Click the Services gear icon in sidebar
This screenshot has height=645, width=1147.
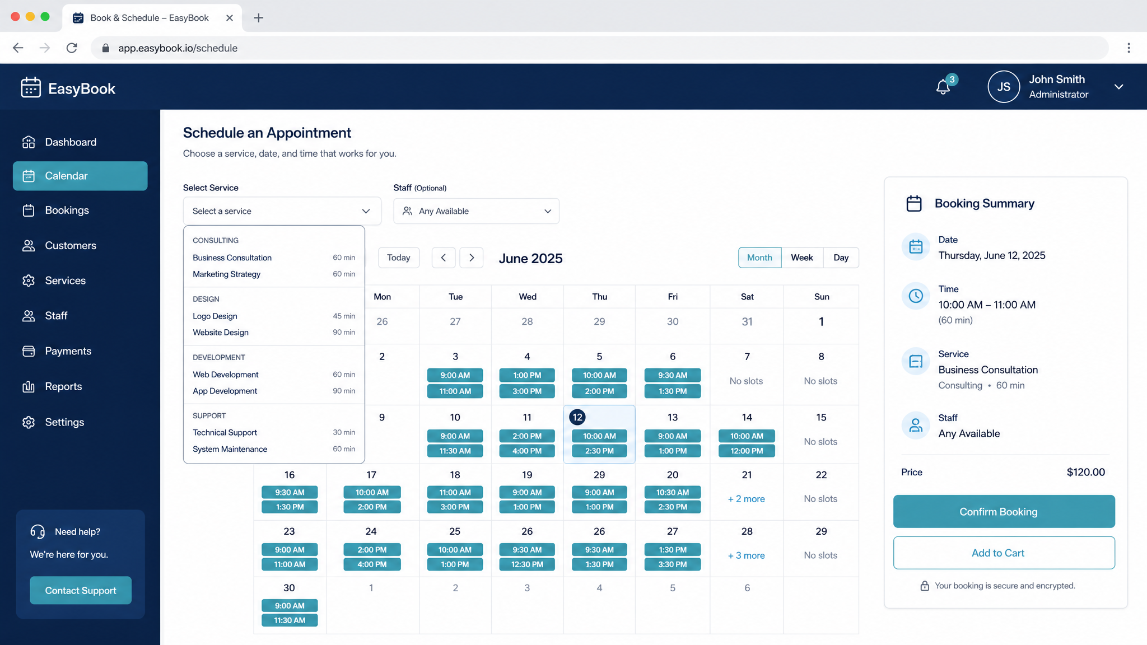[x=29, y=281]
